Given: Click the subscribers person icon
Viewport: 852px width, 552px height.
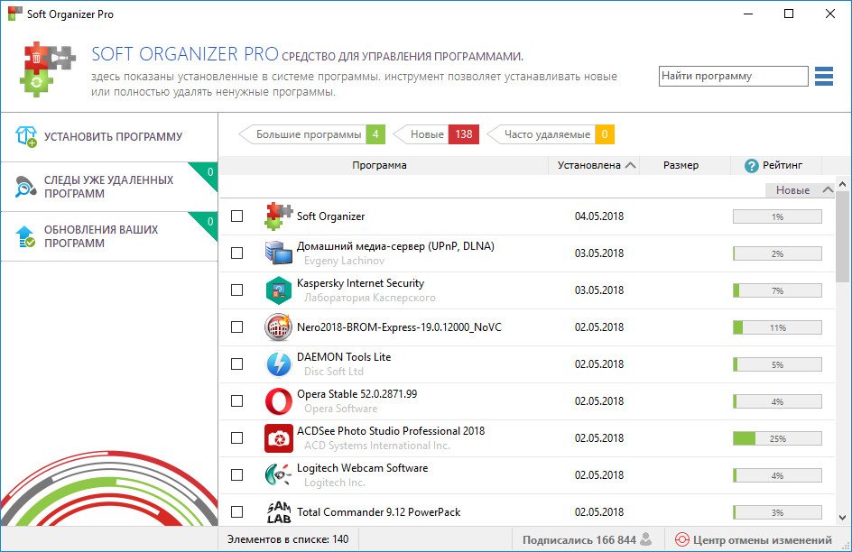Looking at the screenshot, I should pos(645,539).
